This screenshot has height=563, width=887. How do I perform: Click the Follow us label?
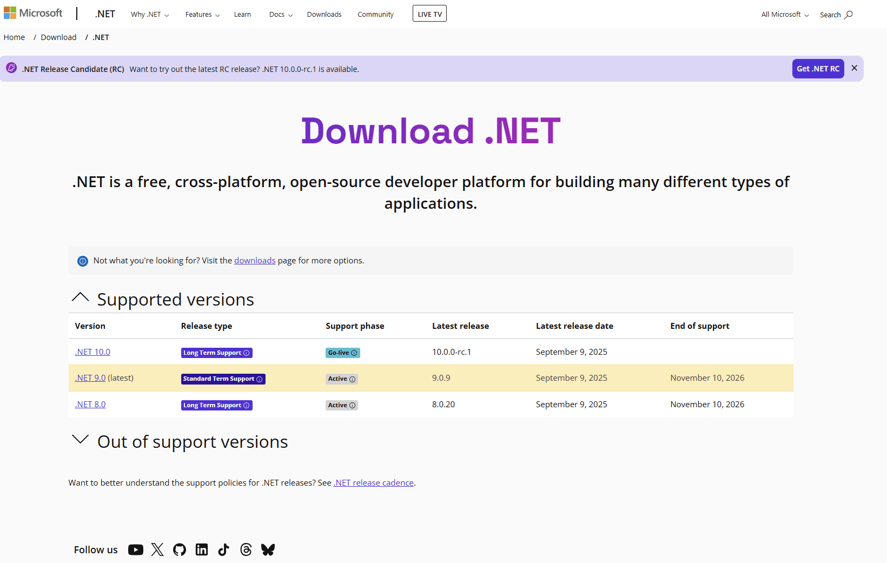96,550
